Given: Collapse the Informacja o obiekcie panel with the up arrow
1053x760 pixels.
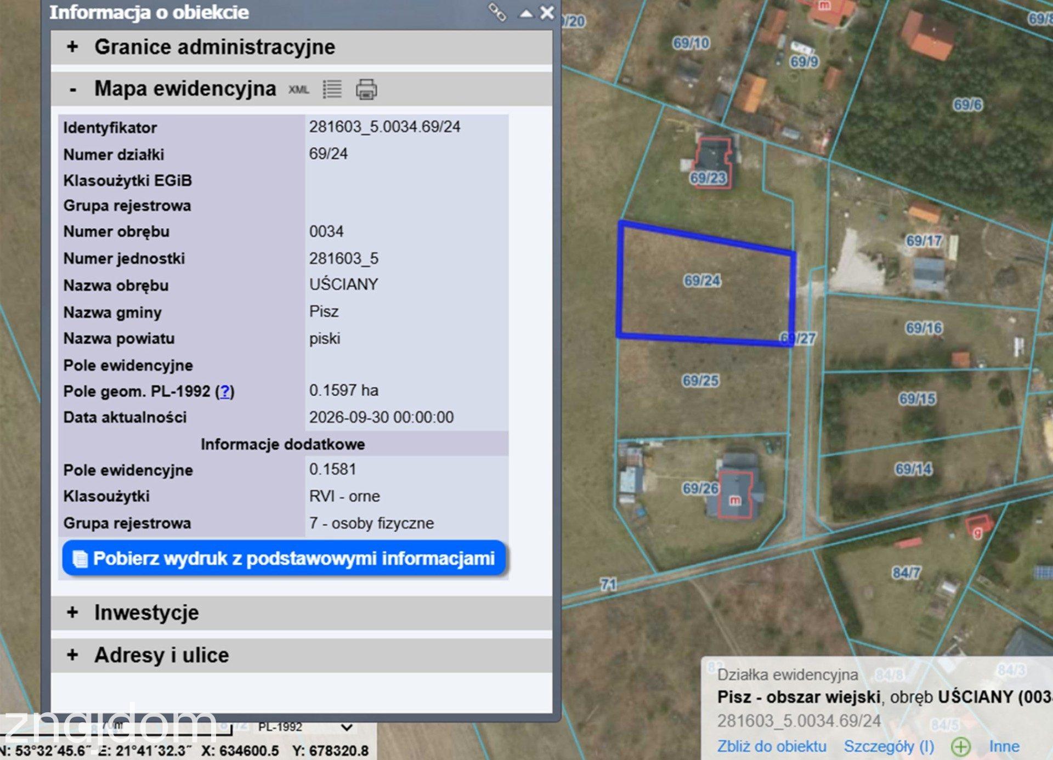Looking at the screenshot, I should 526,13.
